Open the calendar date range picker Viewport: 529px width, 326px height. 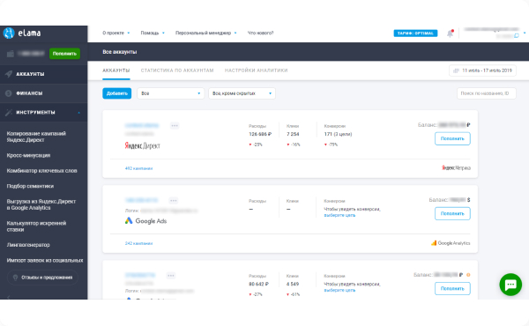[x=482, y=70]
